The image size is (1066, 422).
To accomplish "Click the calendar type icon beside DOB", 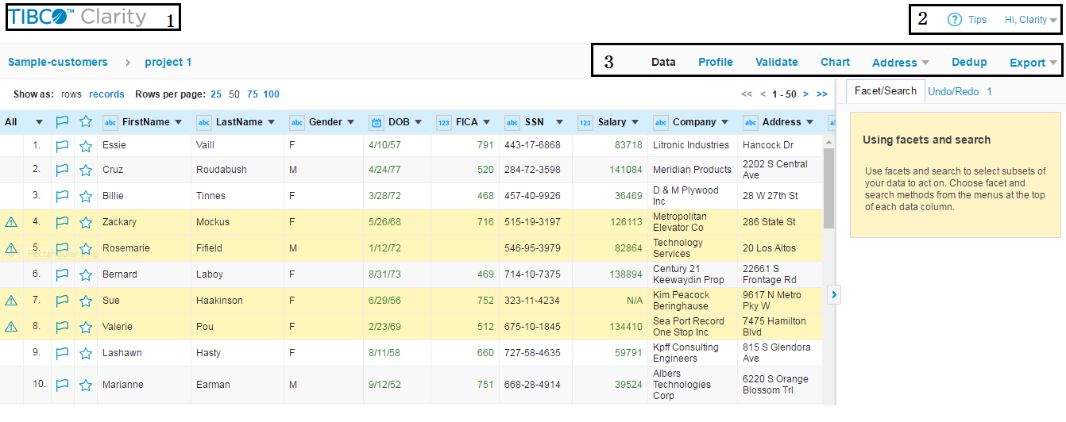I will pyautogui.click(x=377, y=122).
